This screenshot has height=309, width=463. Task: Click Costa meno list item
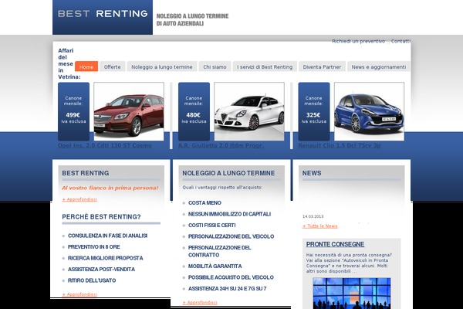204,203
